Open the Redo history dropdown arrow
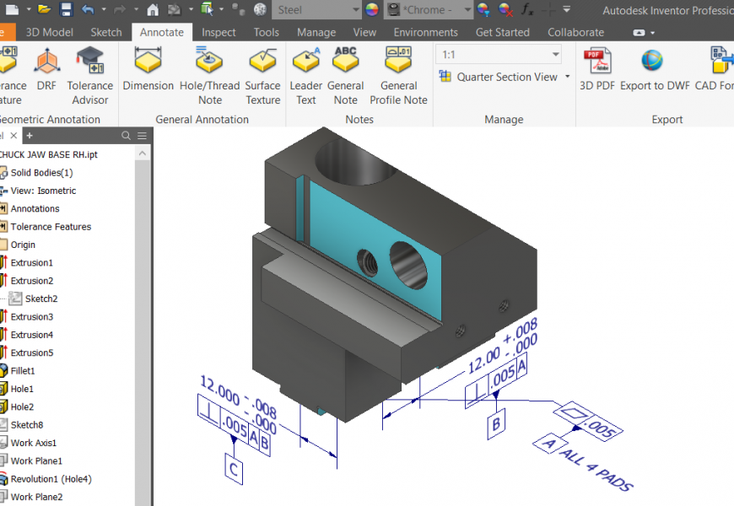 click(x=136, y=9)
